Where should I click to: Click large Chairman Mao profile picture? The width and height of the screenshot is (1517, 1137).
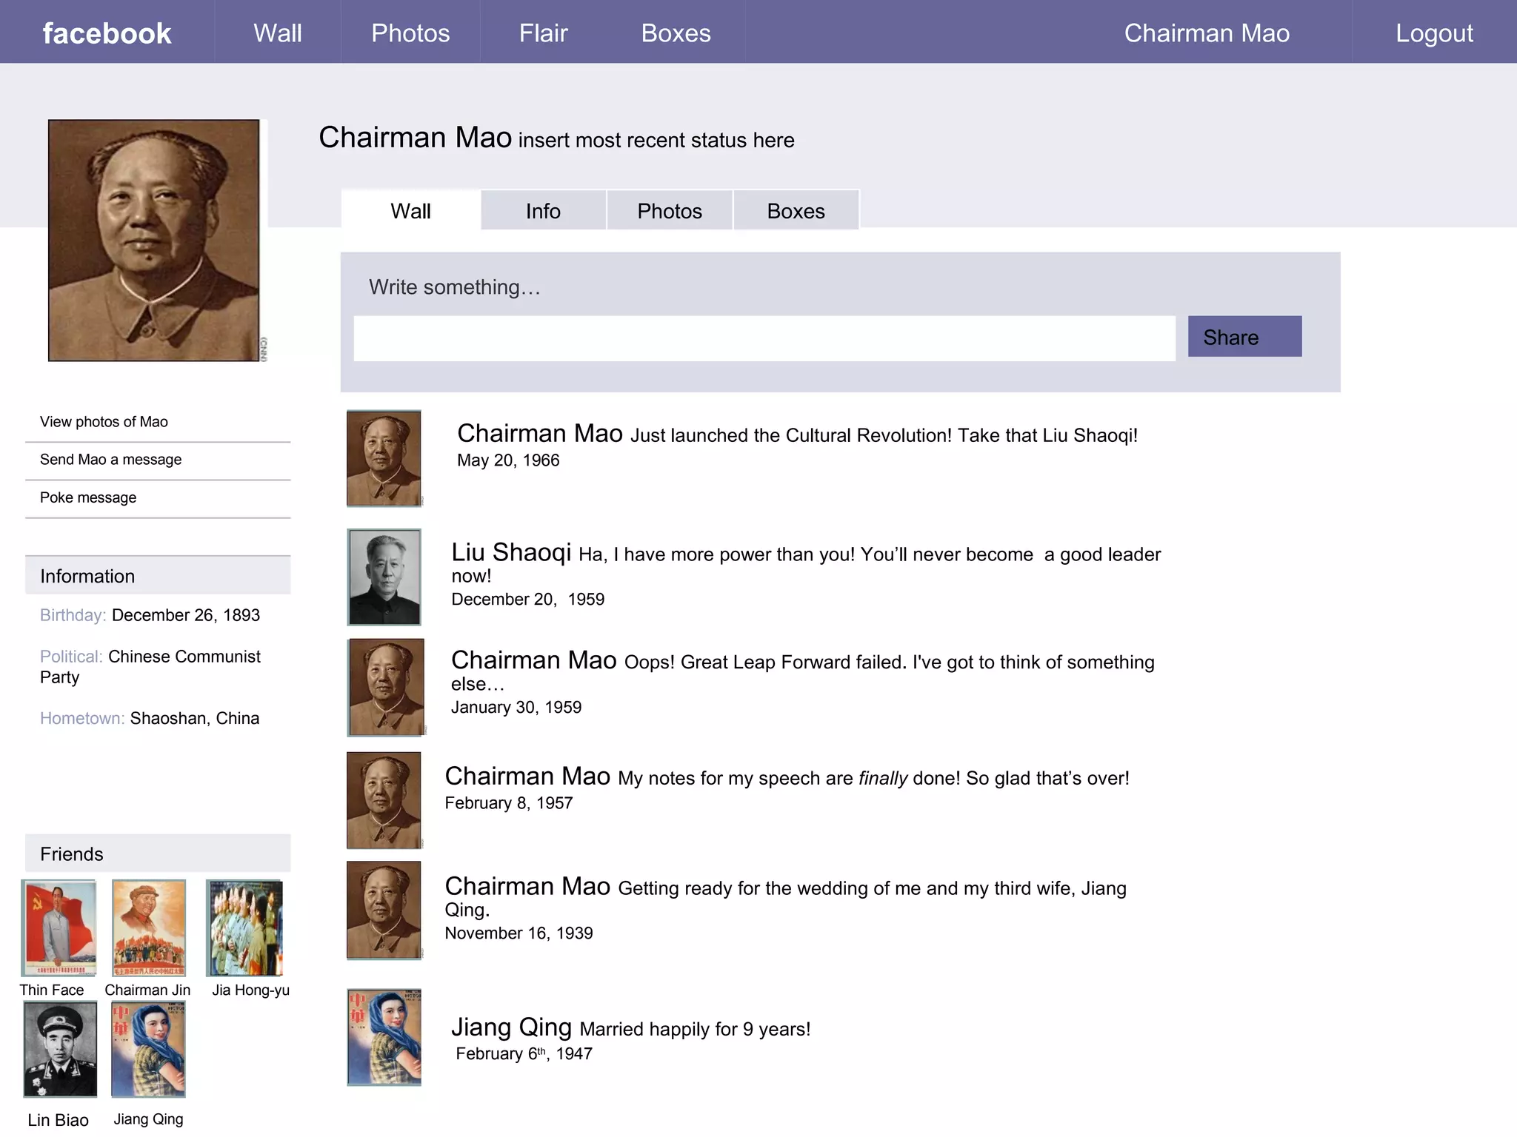[x=154, y=241]
